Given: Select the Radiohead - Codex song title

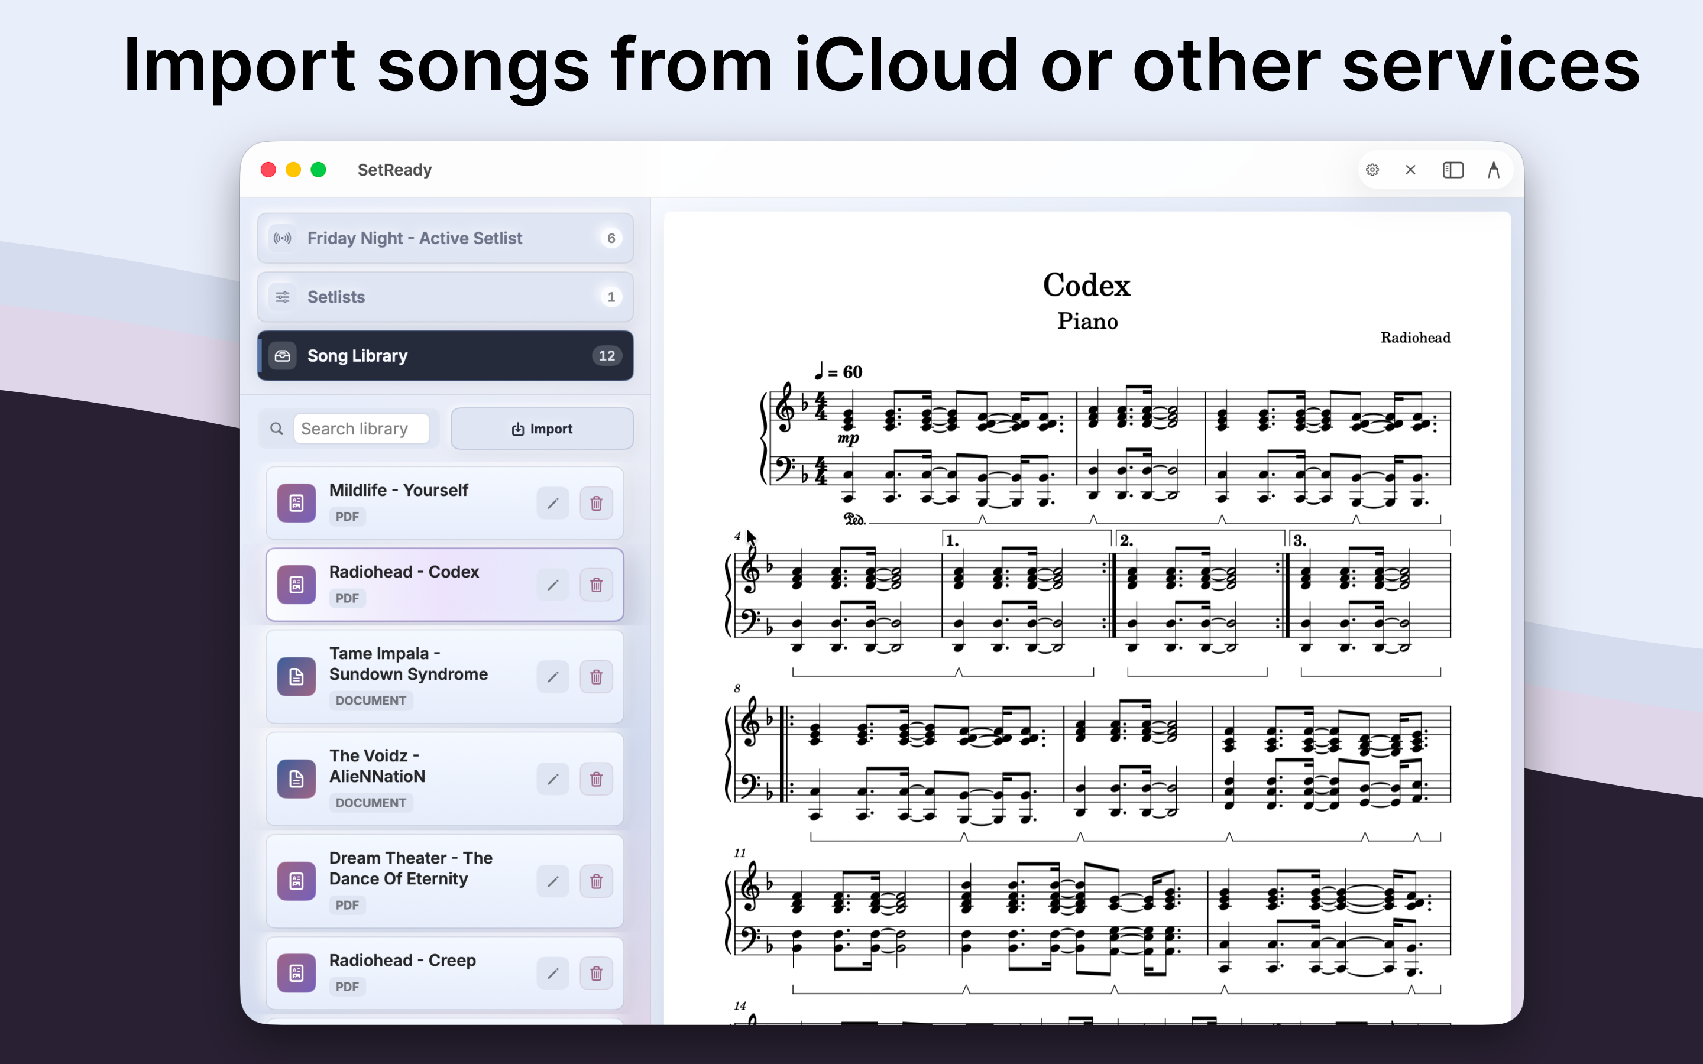Looking at the screenshot, I should (404, 572).
